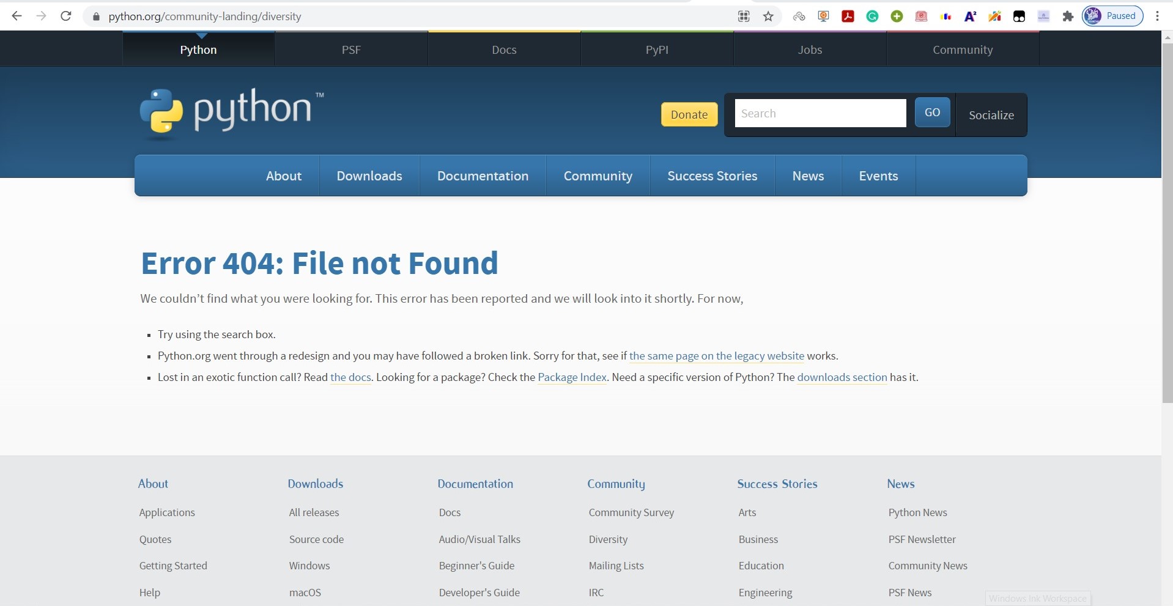Viewport: 1173px width, 606px height.
Task: Click the browser forward arrow
Action: 41,16
